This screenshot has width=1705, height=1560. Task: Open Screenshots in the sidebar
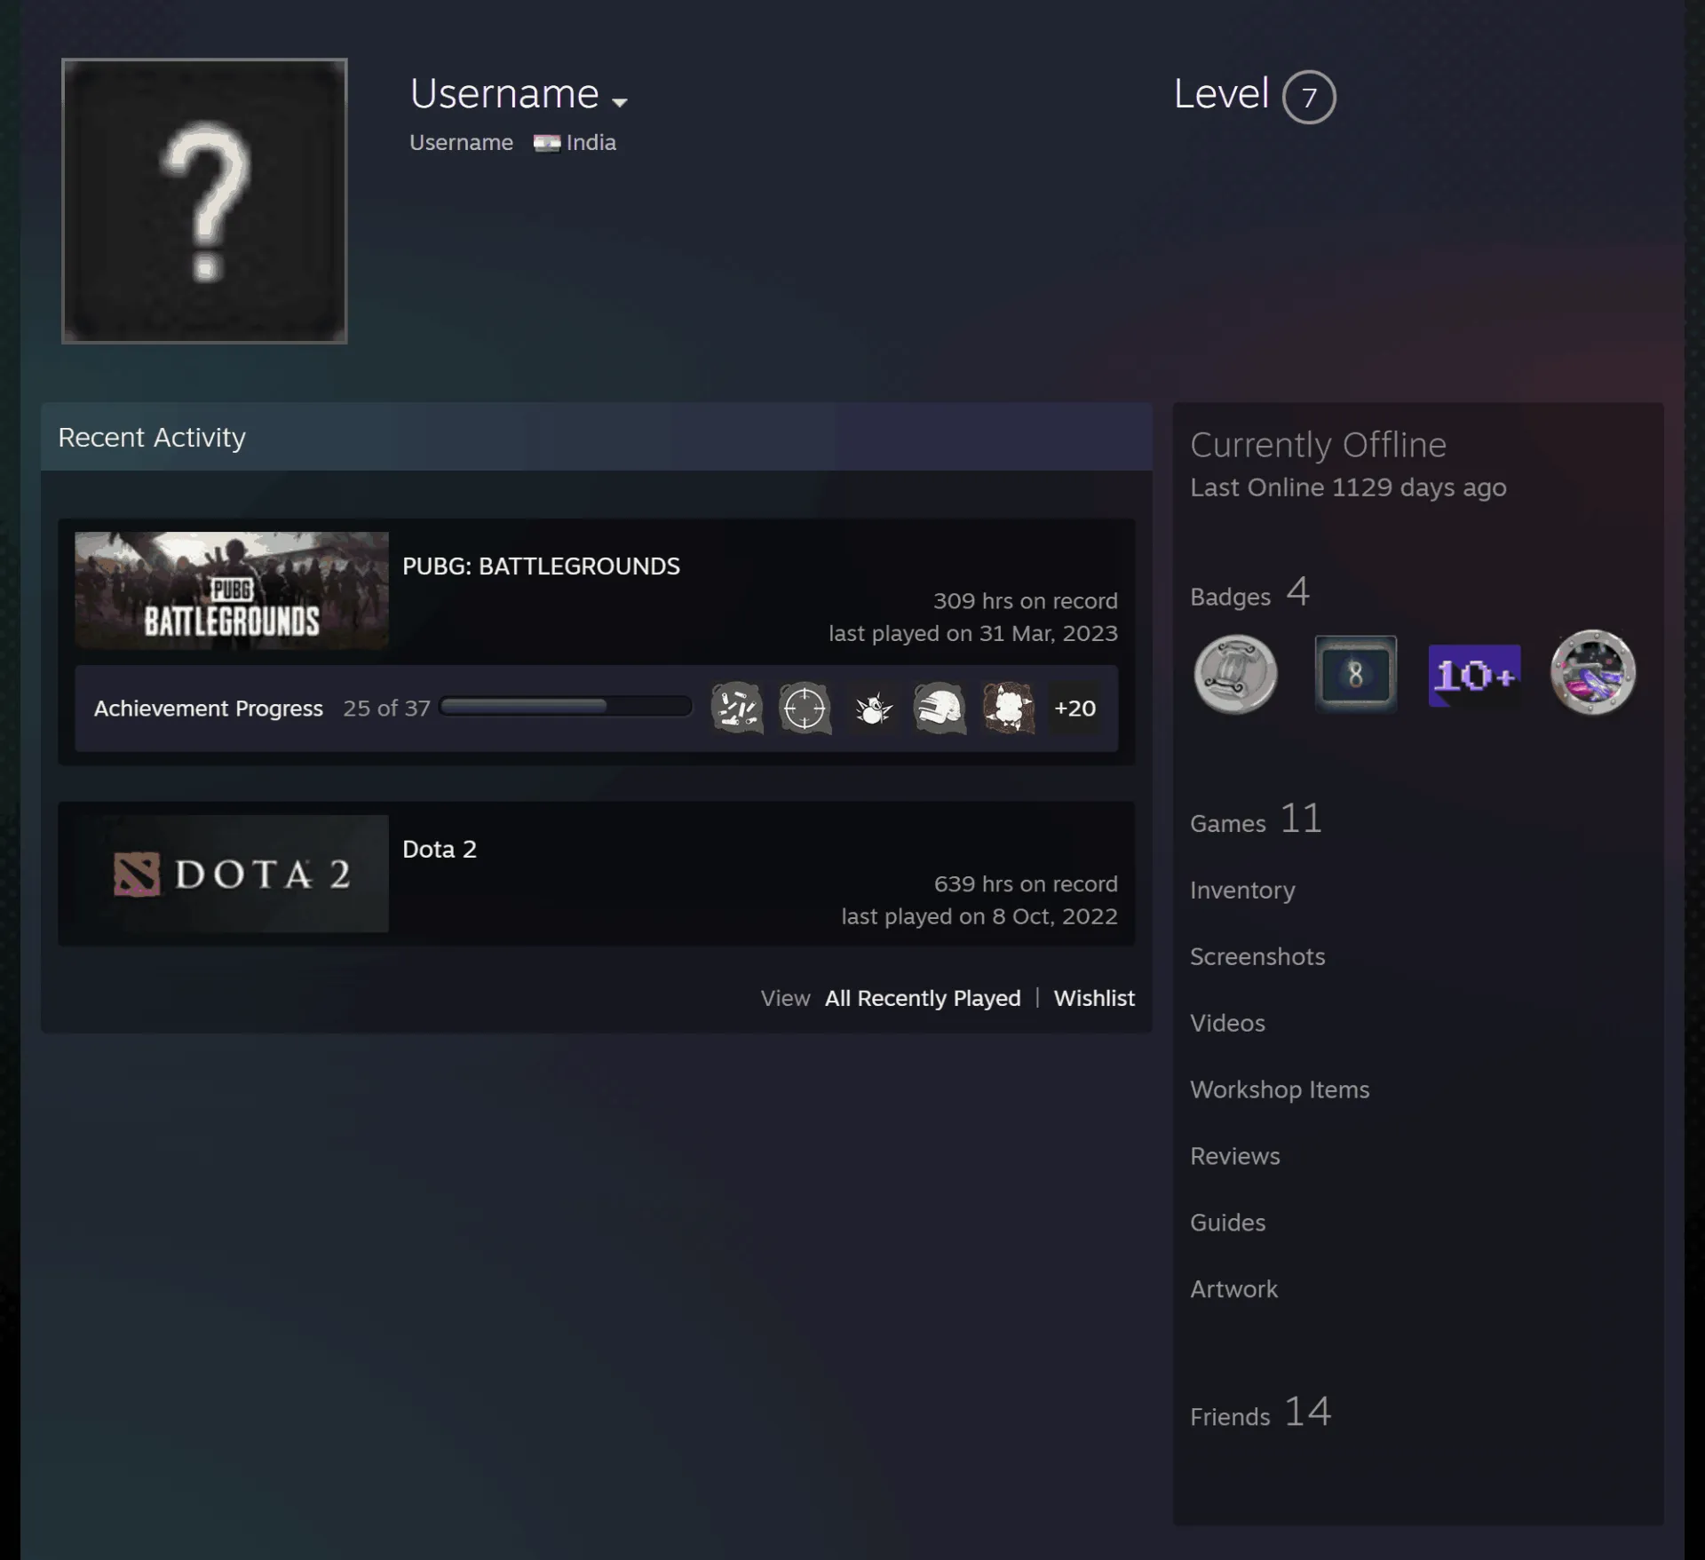click(x=1257, y=956)
